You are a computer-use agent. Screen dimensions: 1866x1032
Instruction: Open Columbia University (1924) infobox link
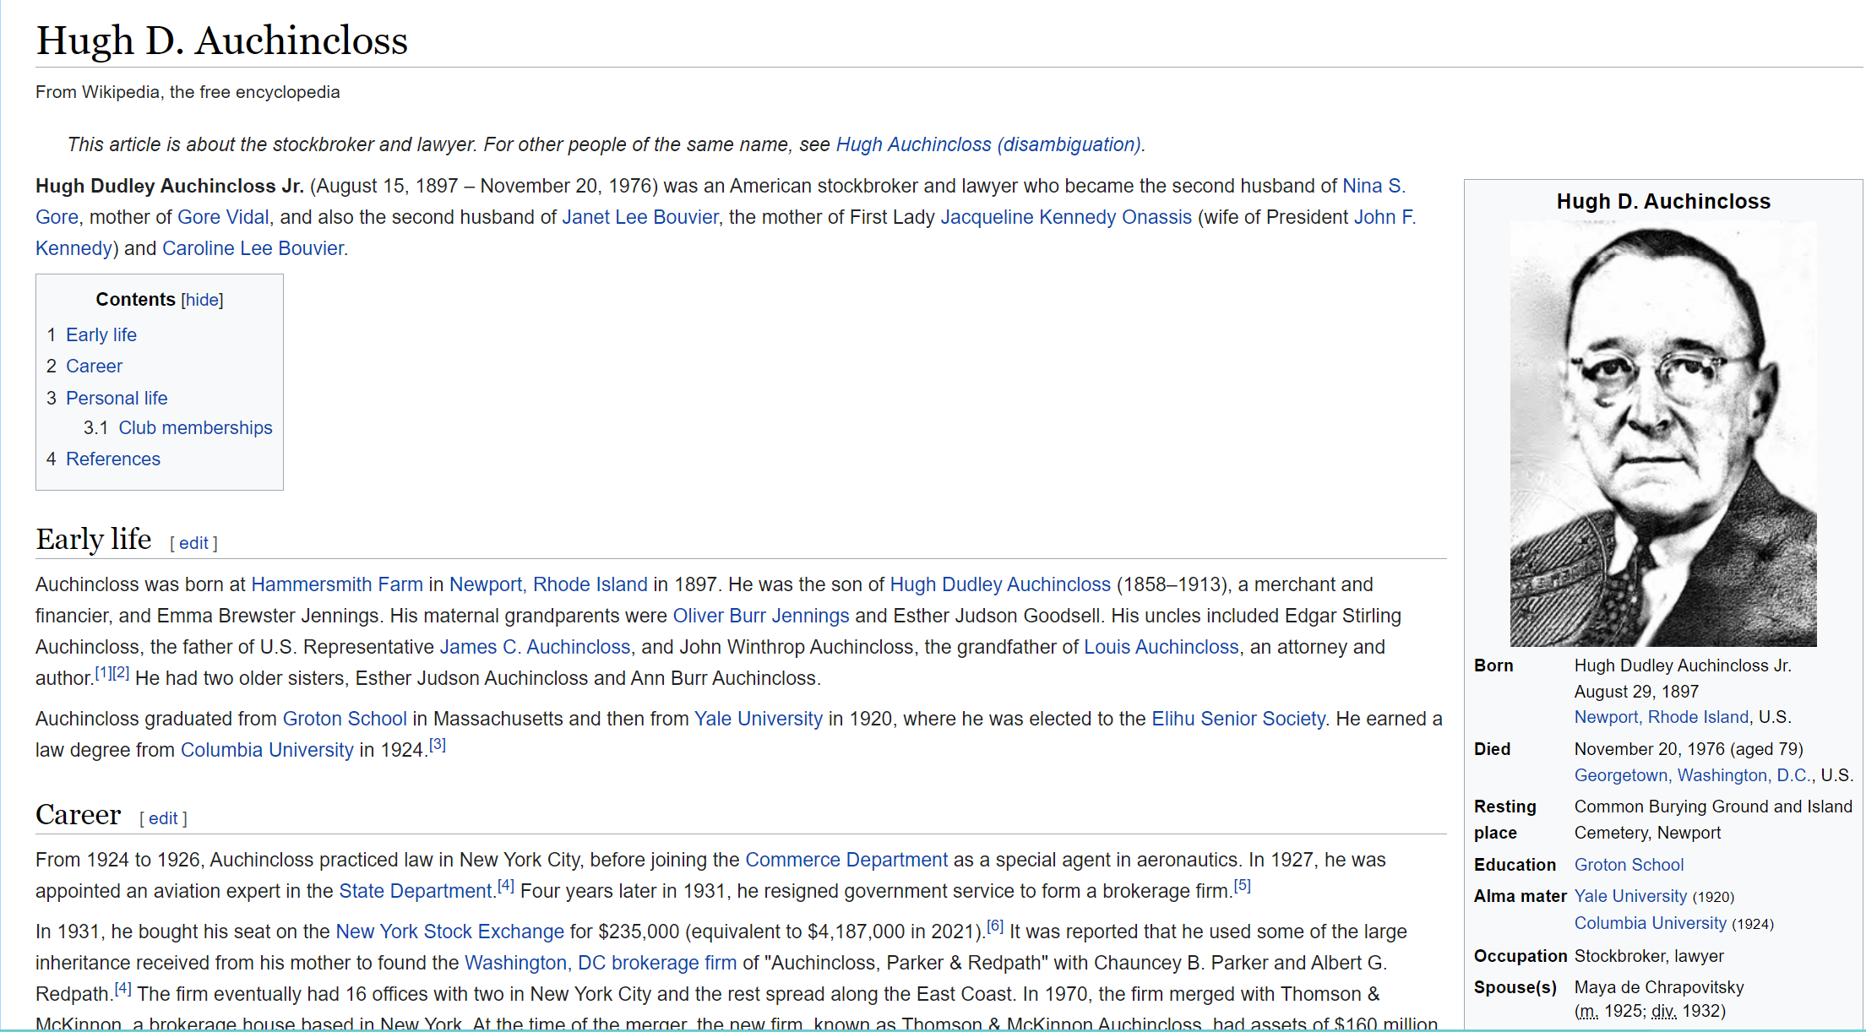point(1651,923)
